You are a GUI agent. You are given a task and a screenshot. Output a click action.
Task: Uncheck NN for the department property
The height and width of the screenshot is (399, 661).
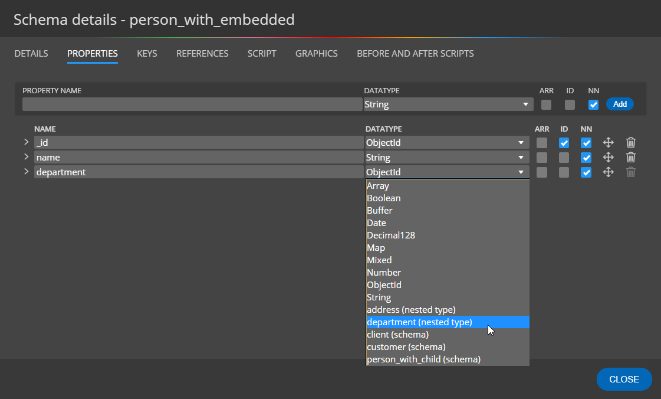(586, 172)
